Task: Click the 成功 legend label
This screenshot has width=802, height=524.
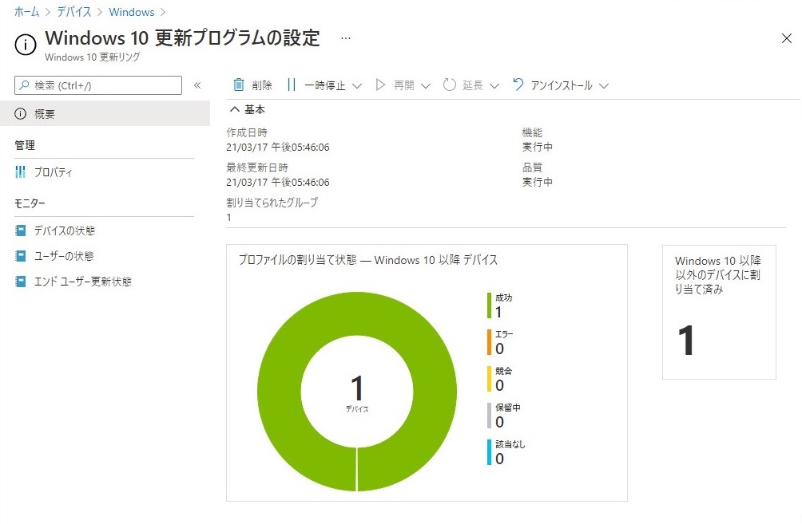Action: pos(504,297)
